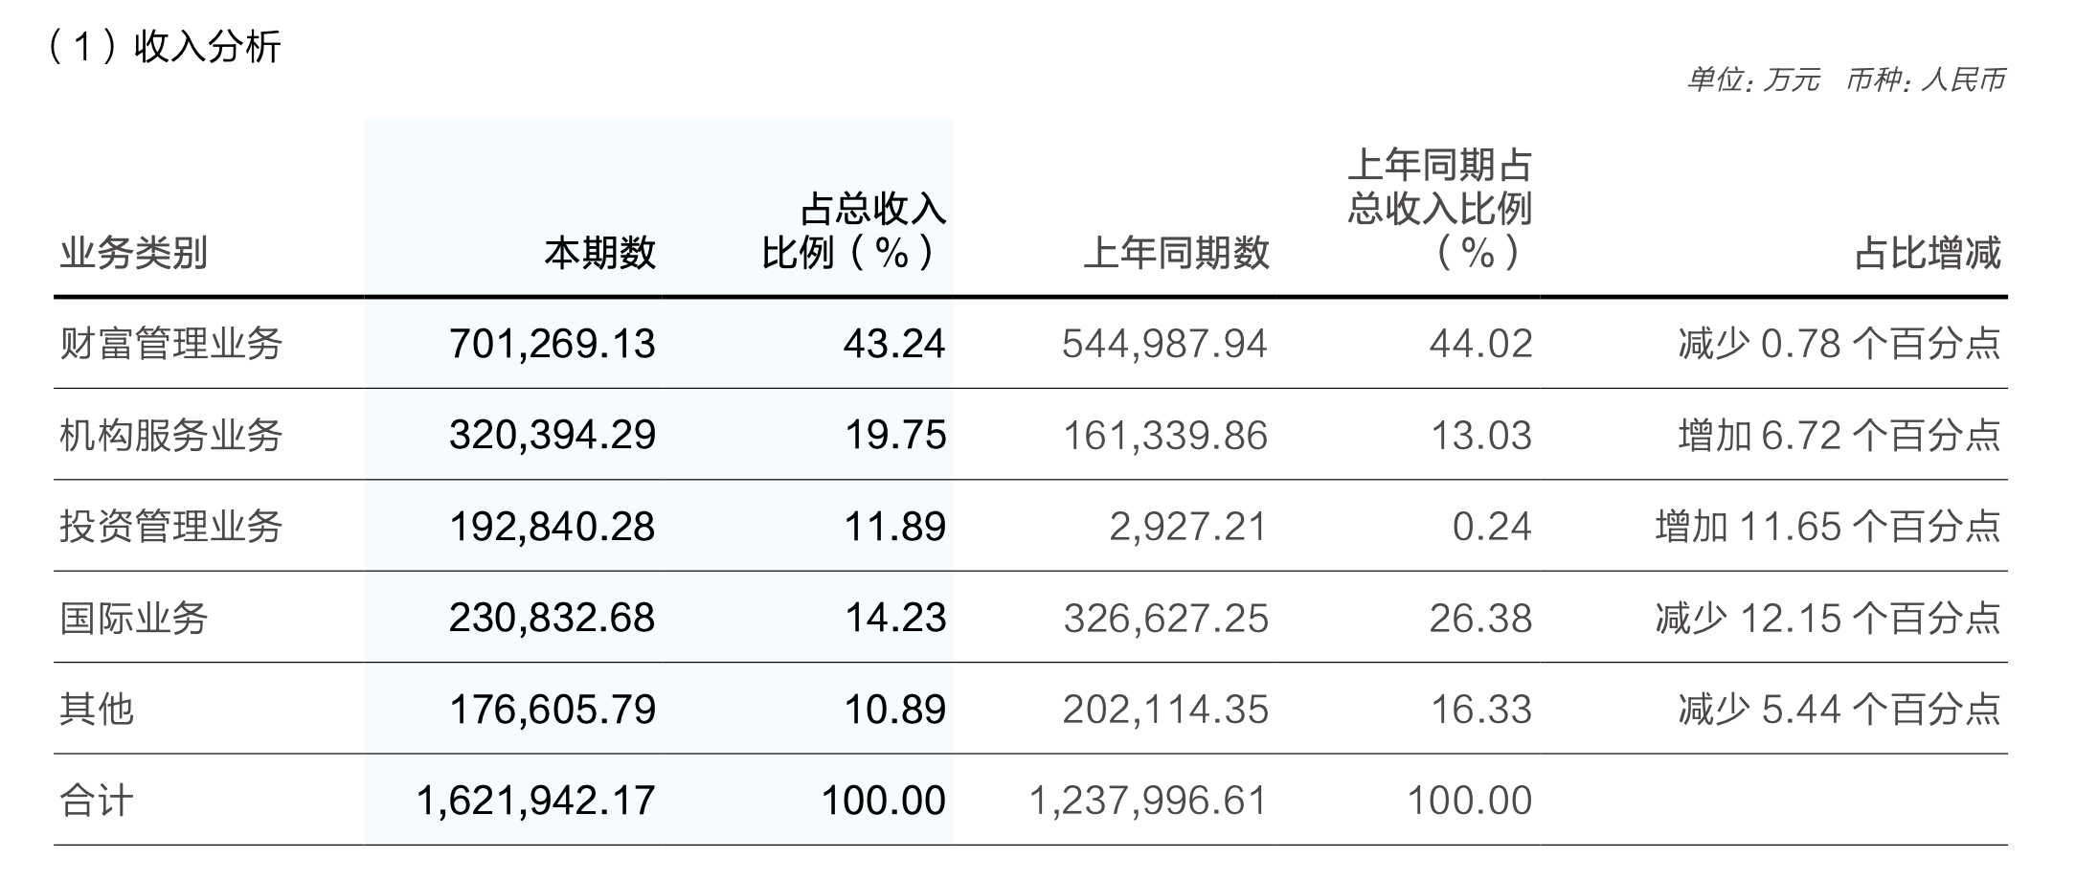Click the 投资管理业务 row label

(171, 527)
